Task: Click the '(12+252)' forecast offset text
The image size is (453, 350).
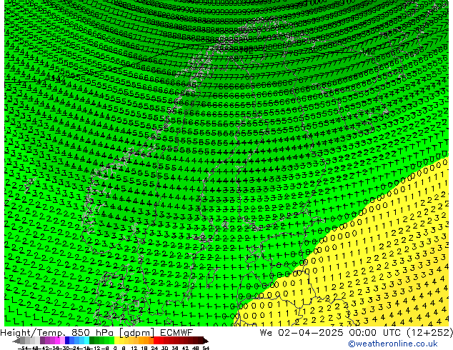Action: tap(429, 333)
